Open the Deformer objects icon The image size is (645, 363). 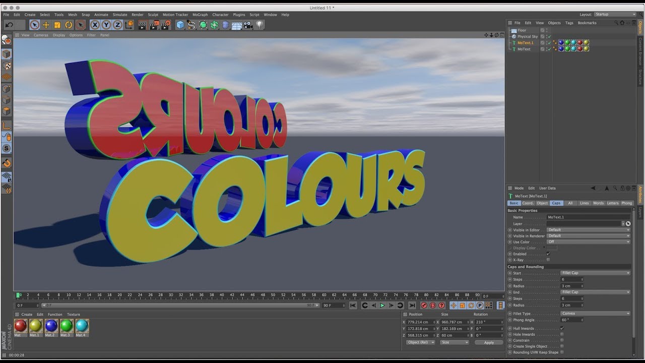tap(225, 25)
